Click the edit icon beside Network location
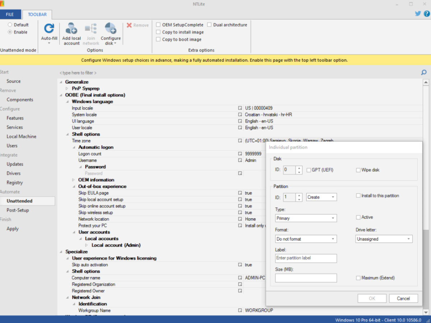The height and width of the screenshot is (323, 431). [240, 219]
